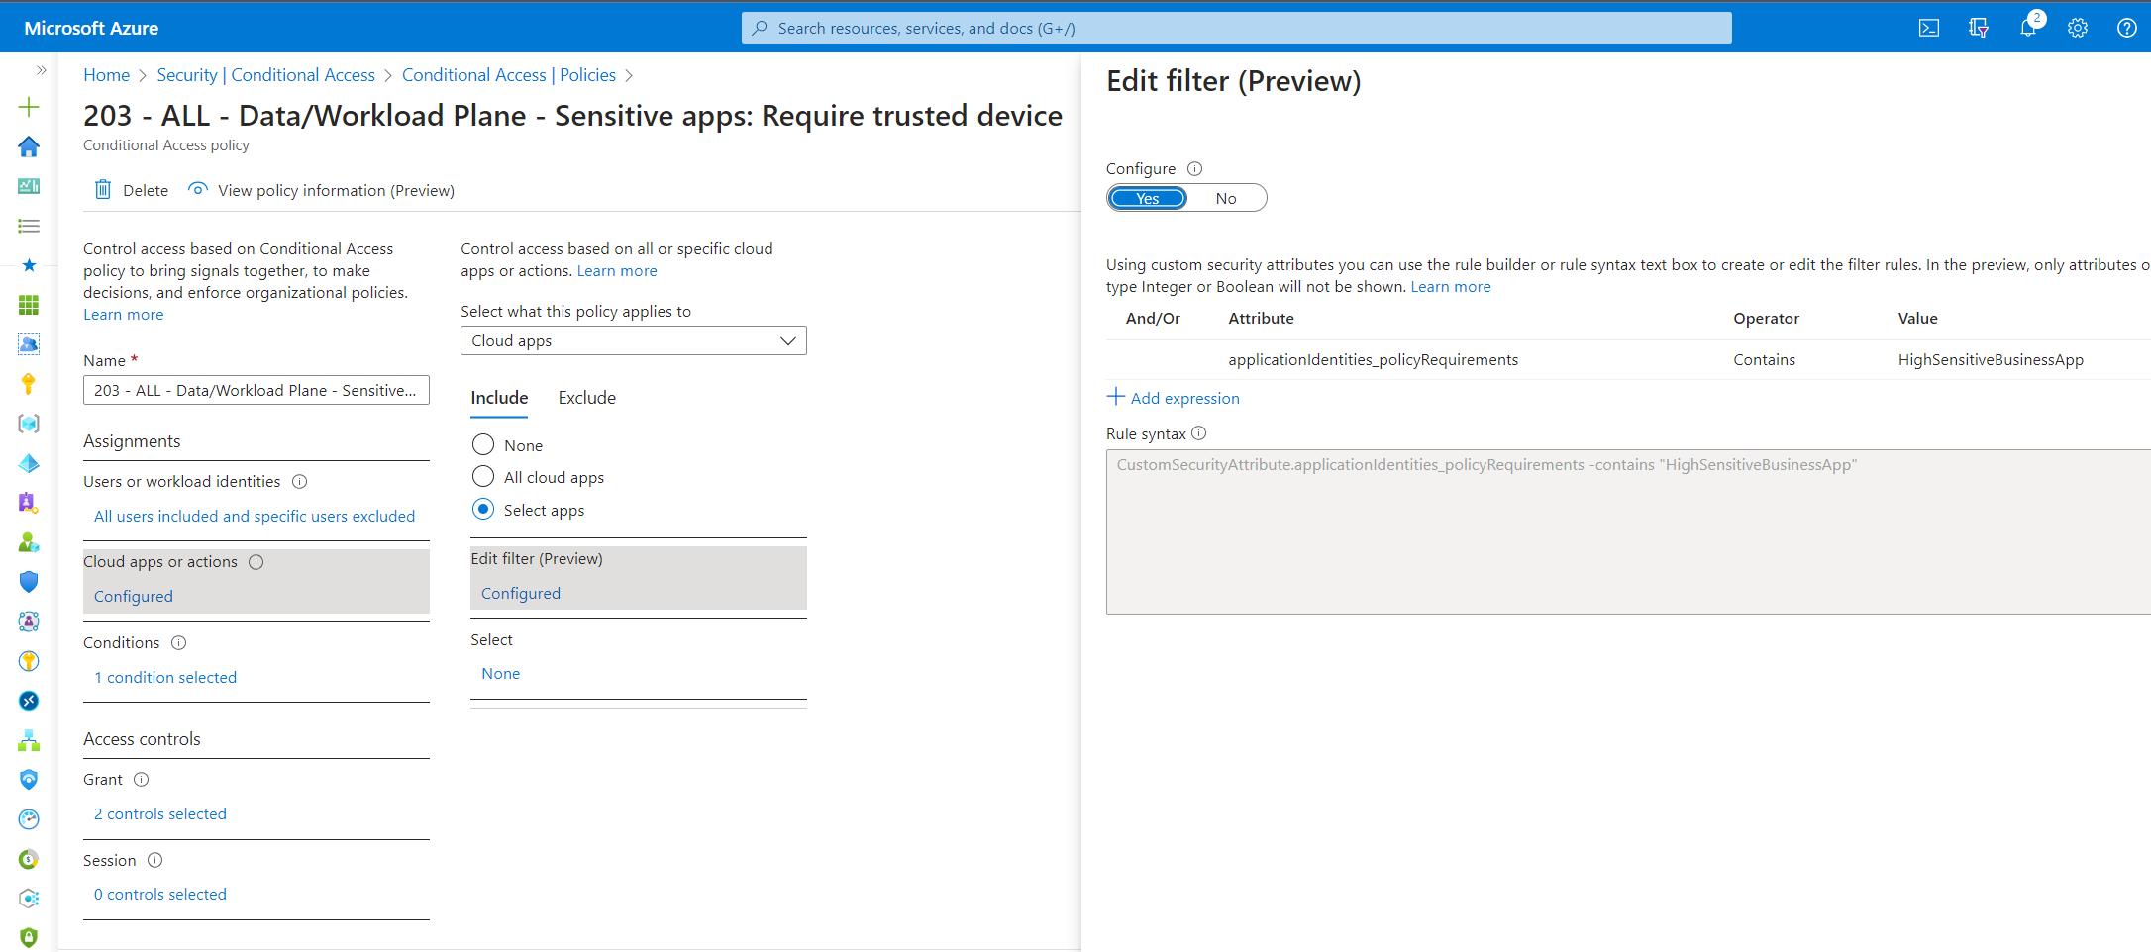Click View policy information (Preview)
Screen dimensions: 2151x952
point(322,190)
